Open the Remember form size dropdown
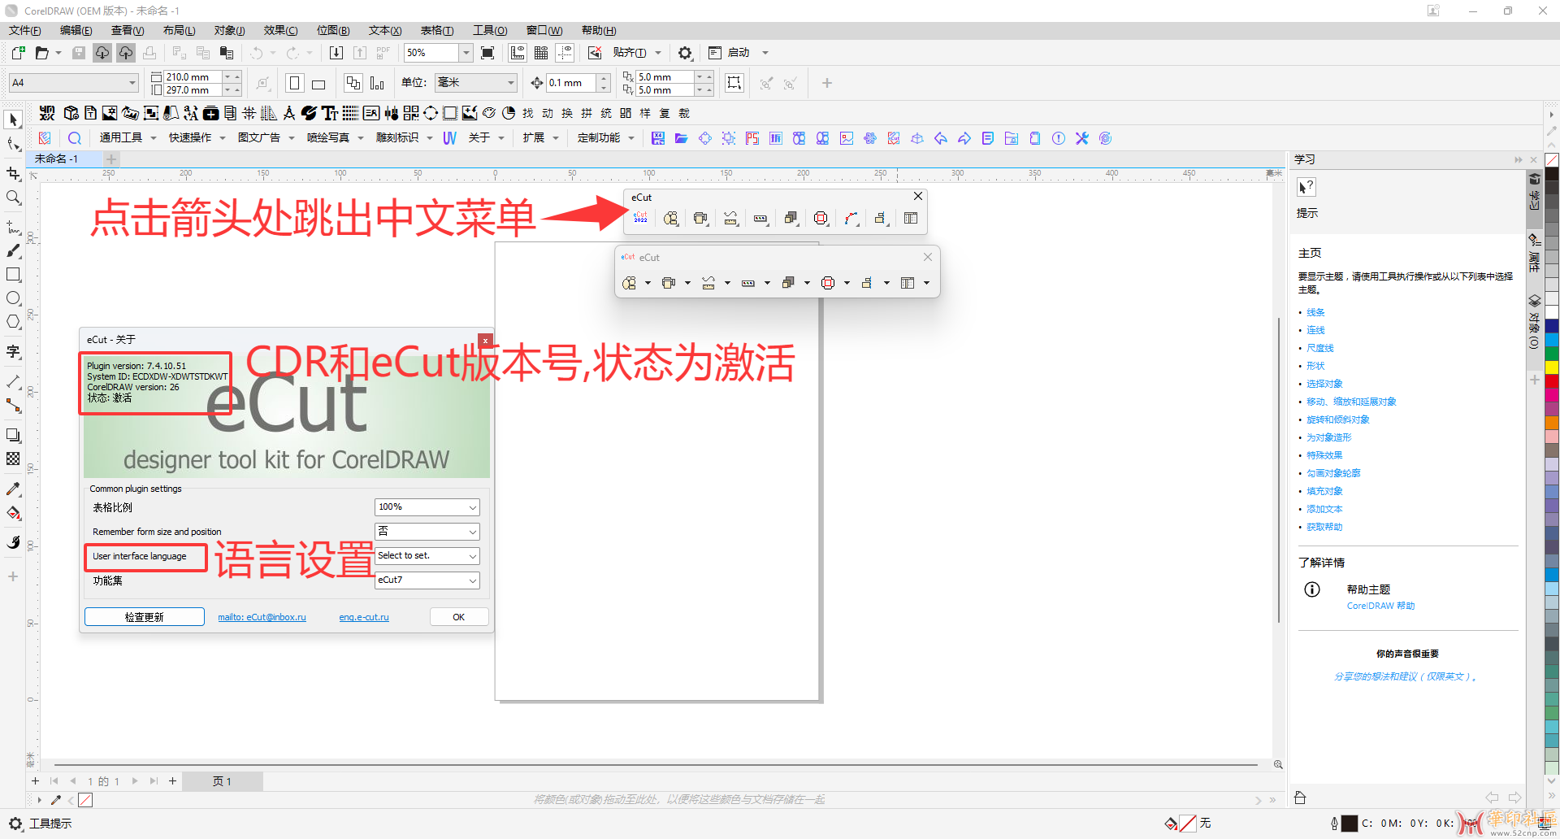The image size is (1560, 839). [427, 532]
